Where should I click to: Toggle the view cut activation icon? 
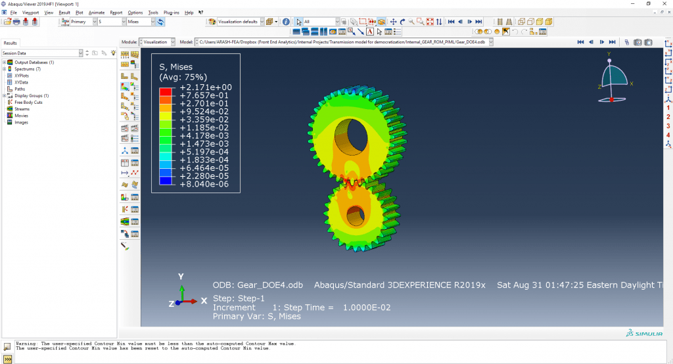[x=124, y=197]
